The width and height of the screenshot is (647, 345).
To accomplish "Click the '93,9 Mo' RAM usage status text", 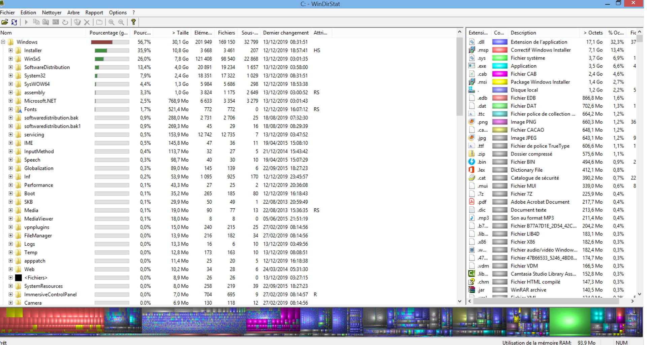I will tap(586, 343).
